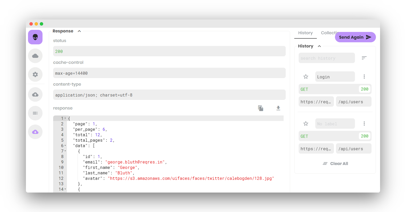
Task: Select the cloud upload export icon
Action: point(35,94)
